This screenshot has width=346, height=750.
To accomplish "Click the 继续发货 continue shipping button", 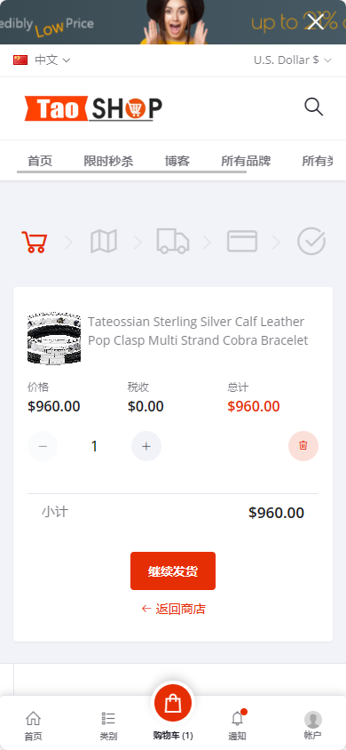I will click(x=173, y=570).
